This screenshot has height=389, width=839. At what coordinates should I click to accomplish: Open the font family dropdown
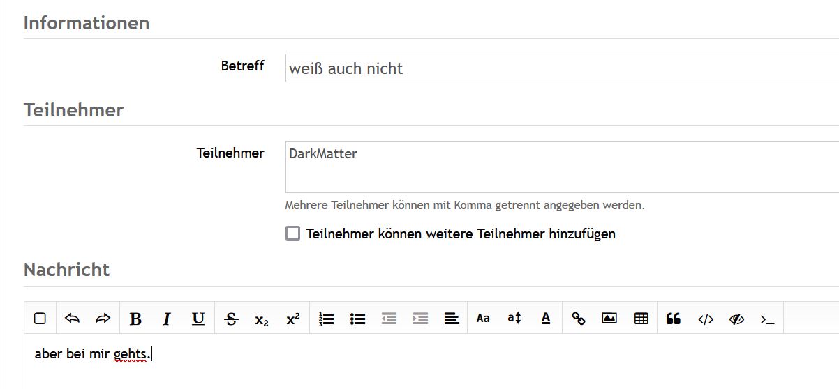[x=483, y=319]
